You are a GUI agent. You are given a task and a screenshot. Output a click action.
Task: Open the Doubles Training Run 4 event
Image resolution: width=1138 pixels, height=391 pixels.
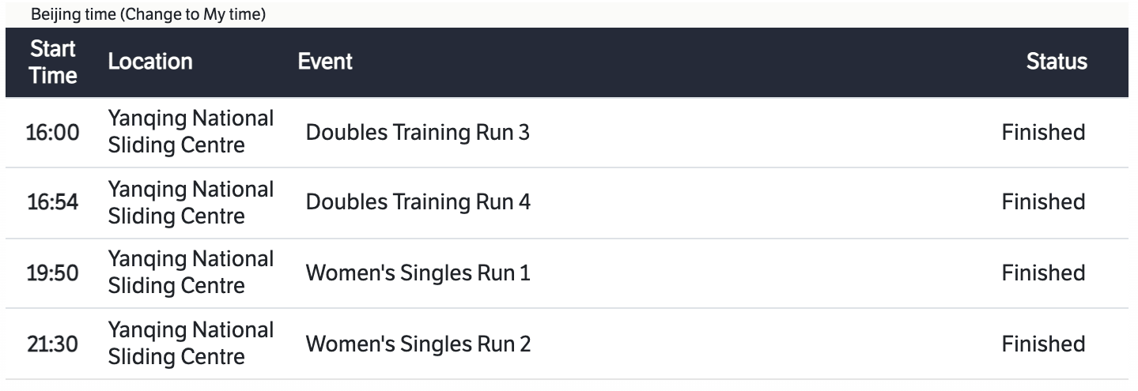pos(418,202)
